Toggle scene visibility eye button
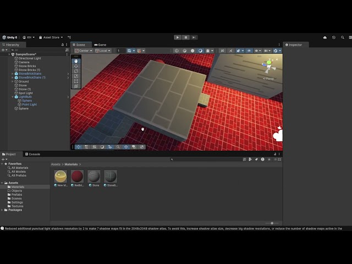 [x=249, y=51]
